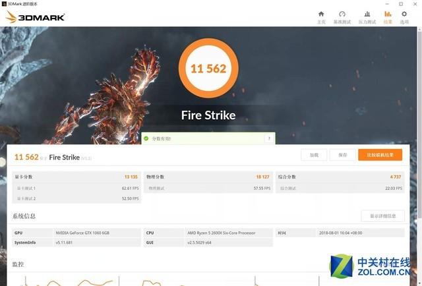The height and width of the screenshot is (286, 422).
Task: Click the 3DMark logo in header
Action: (x=35, y=17)
